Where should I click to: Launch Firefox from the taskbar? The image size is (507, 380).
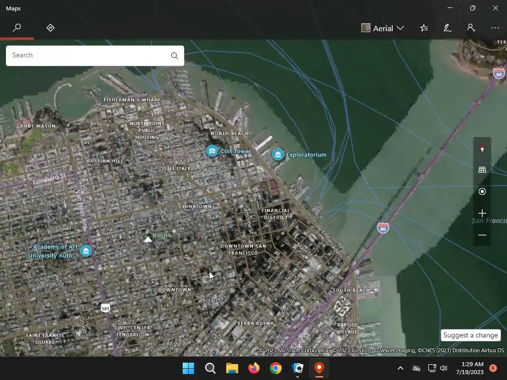point(254,368)
